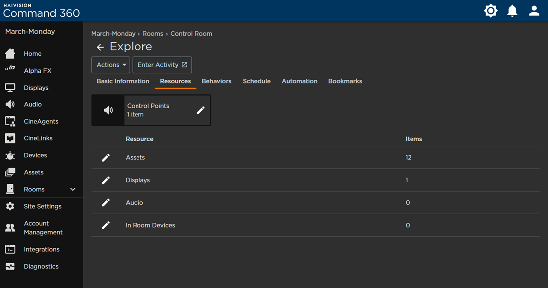This screenshot has width=548, height=288.
Task: Click the Displays item count 1
Action: click(407, 180)
